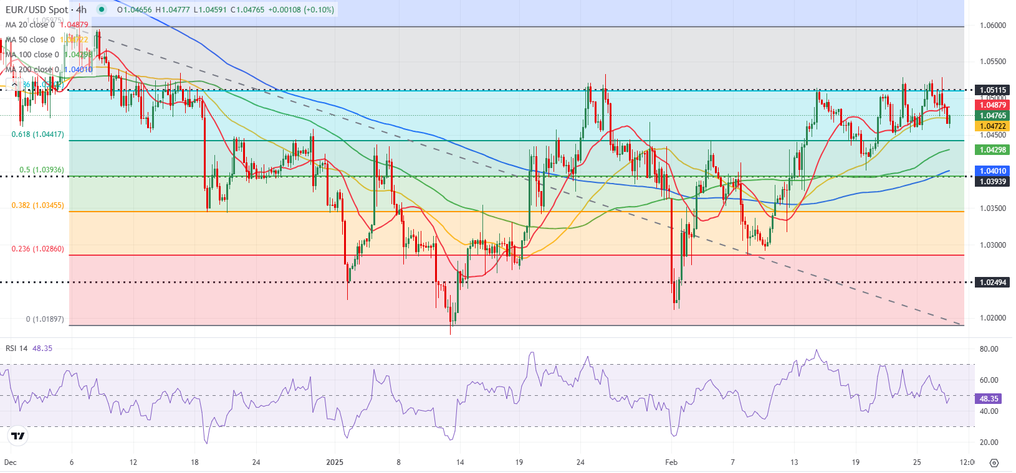Click the EUR/USD Spot symbol title
The width and height of the screenshot is (1016, 473).
[45, 9]
